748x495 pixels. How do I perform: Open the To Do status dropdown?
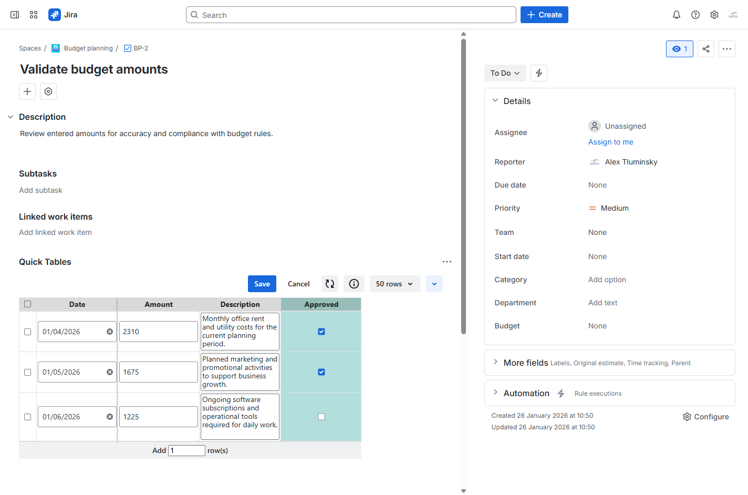point(505,73)
